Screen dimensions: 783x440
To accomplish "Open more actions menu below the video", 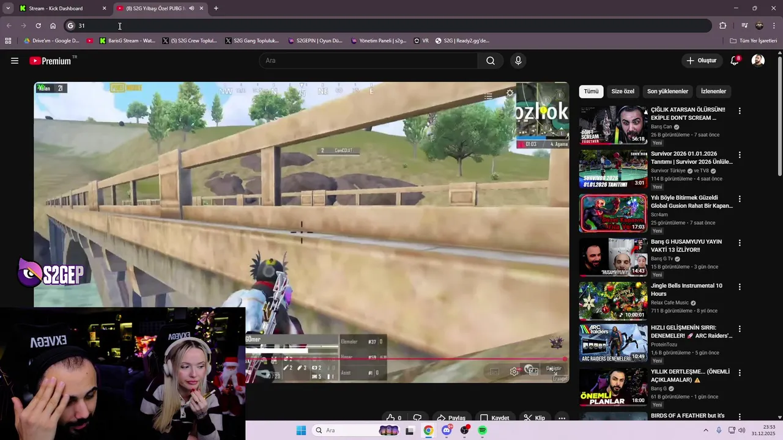I will pyautogui.click(x=562, y=418).
